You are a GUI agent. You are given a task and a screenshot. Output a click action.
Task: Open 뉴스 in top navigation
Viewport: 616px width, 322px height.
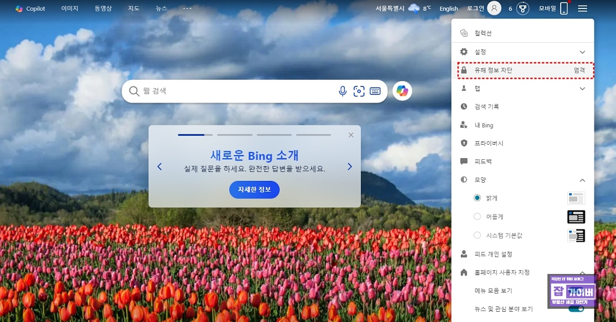[x=161, y=8]
